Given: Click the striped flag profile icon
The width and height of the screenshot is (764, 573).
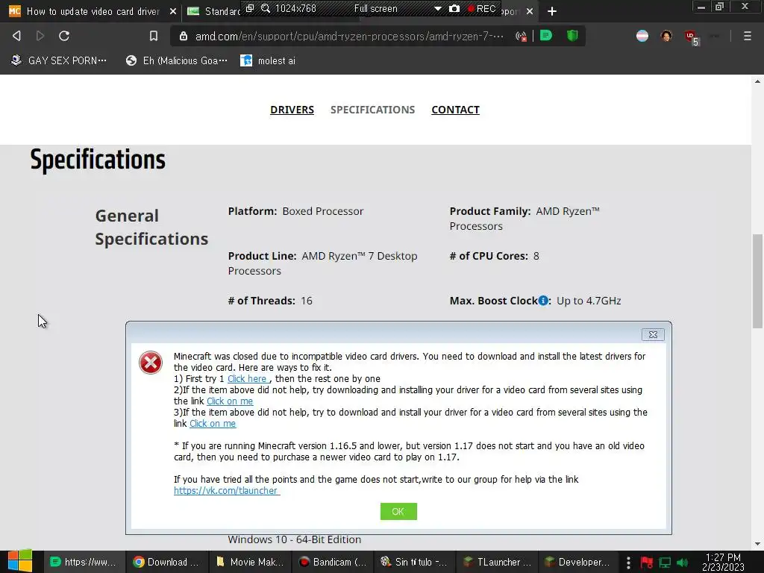Looking at the screenshot, I should click(642, 36).
